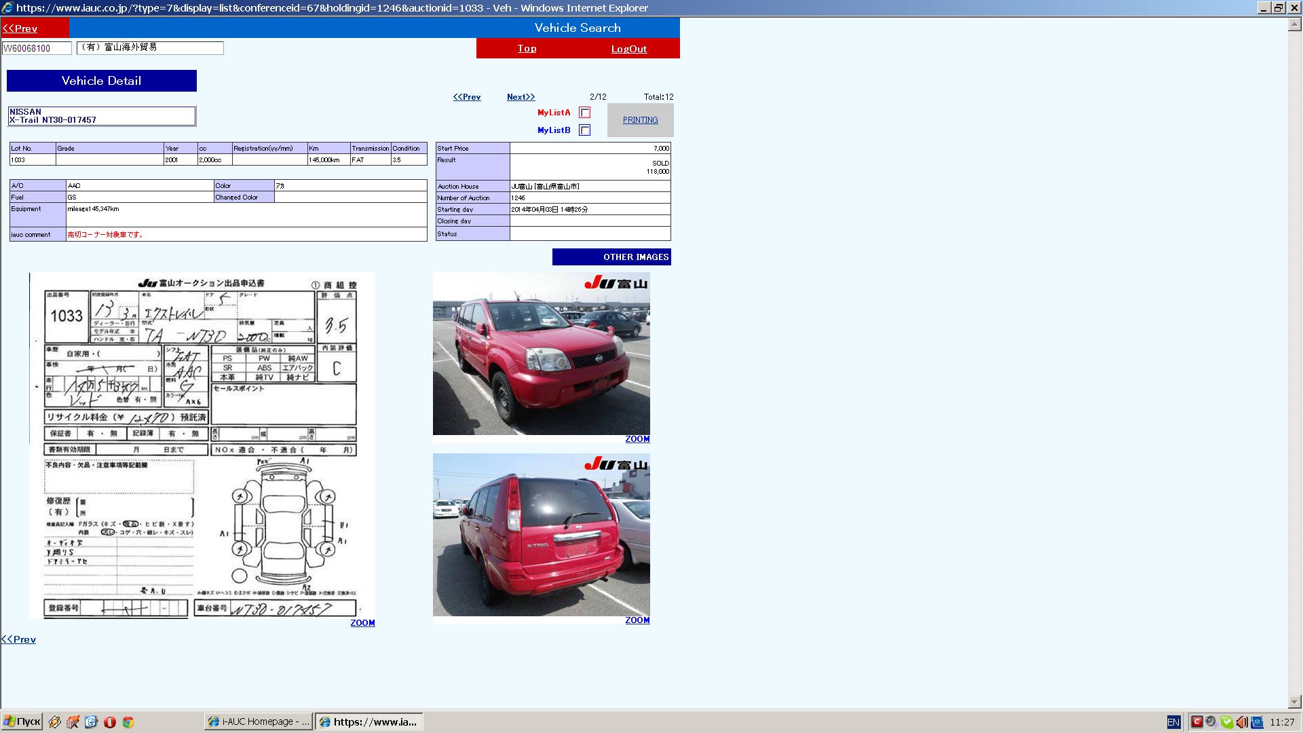Select the NISSAN X-Trail NT30-017457 title

[102, 116]
